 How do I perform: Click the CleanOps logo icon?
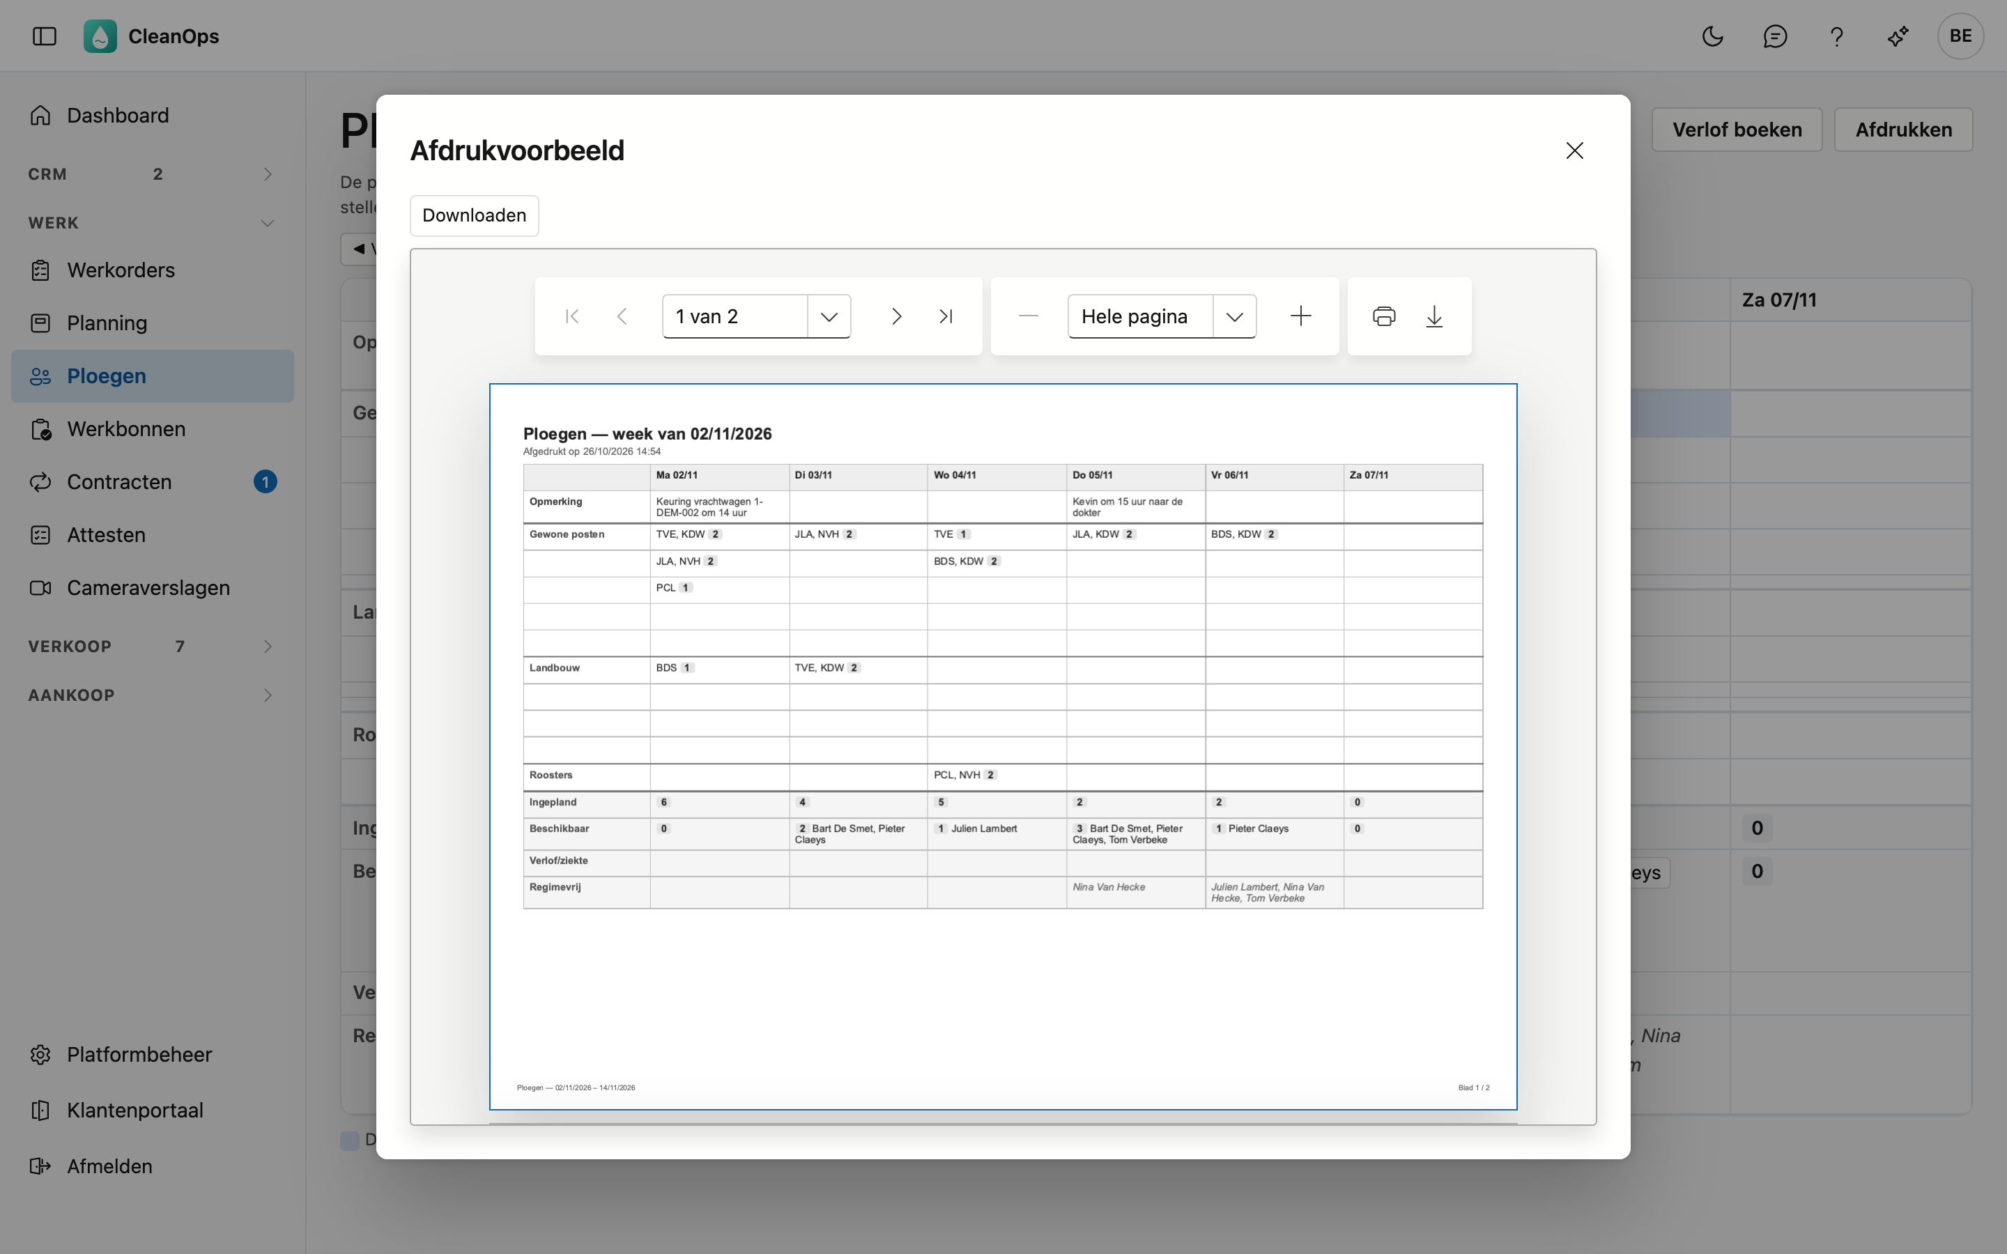(100, 36)
